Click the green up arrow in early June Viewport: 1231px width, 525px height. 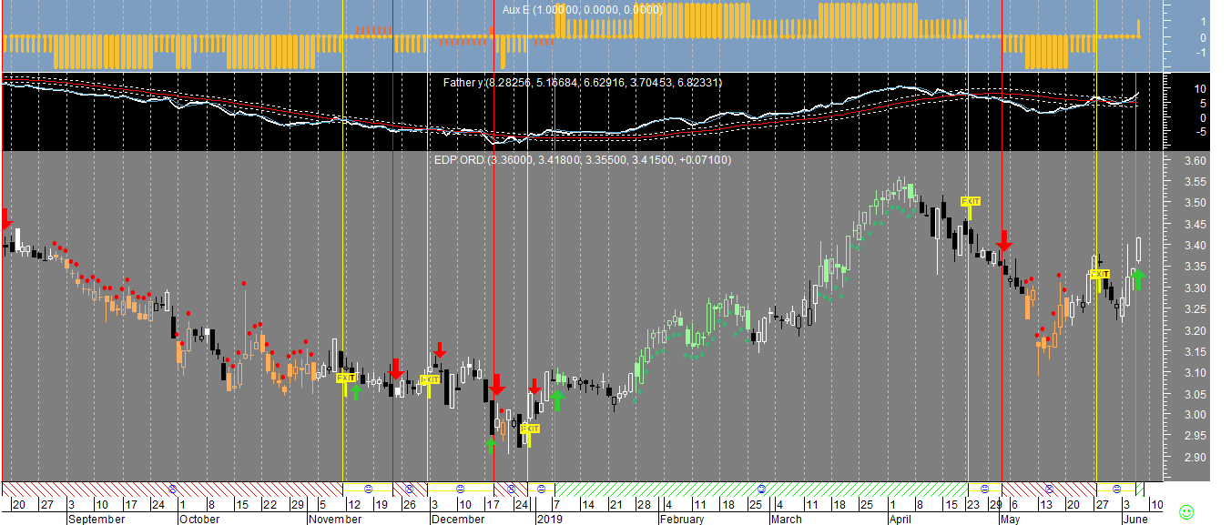pyautogui.click(x=1138, y=279)
